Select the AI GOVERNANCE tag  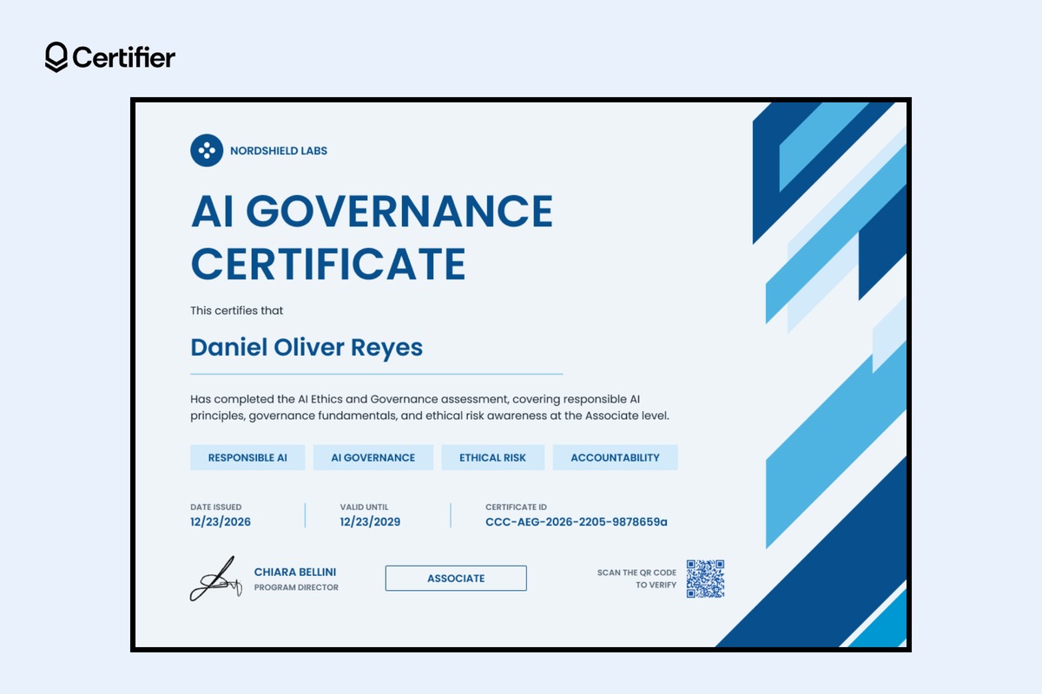[373, 458]
